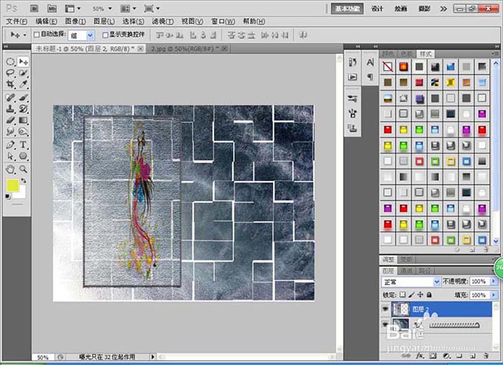
Task: Select the Horizontal Type tool
Action: pos(23,144)
